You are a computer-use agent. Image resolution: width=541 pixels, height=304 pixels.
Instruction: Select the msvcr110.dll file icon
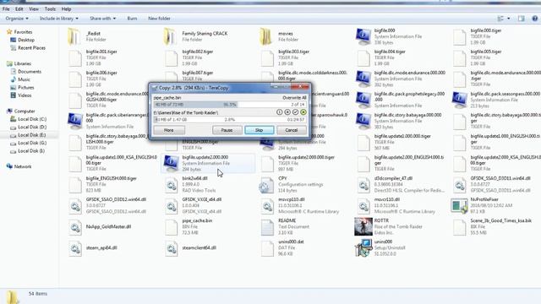pyautogui.click(x=363, y=206)
